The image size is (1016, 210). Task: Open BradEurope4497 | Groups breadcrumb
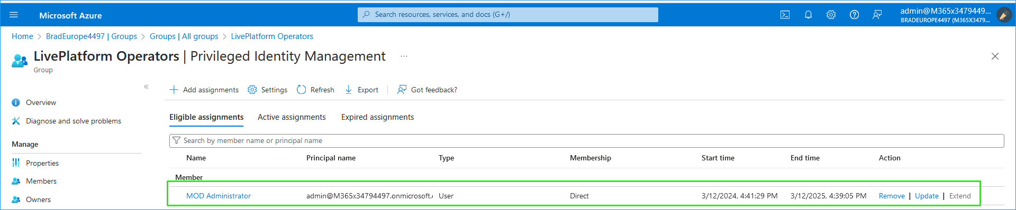(92, 36)
